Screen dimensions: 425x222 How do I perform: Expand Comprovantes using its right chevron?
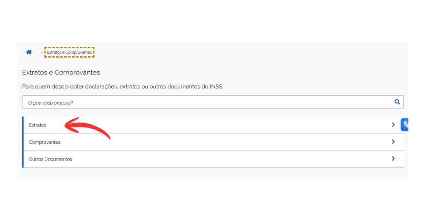[x=393, y=142]
